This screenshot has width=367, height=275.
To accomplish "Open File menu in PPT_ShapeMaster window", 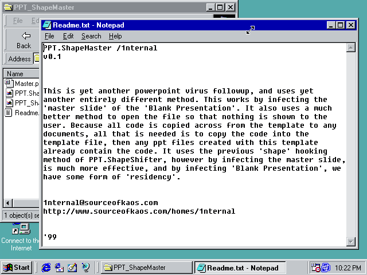I will point(18,21).
